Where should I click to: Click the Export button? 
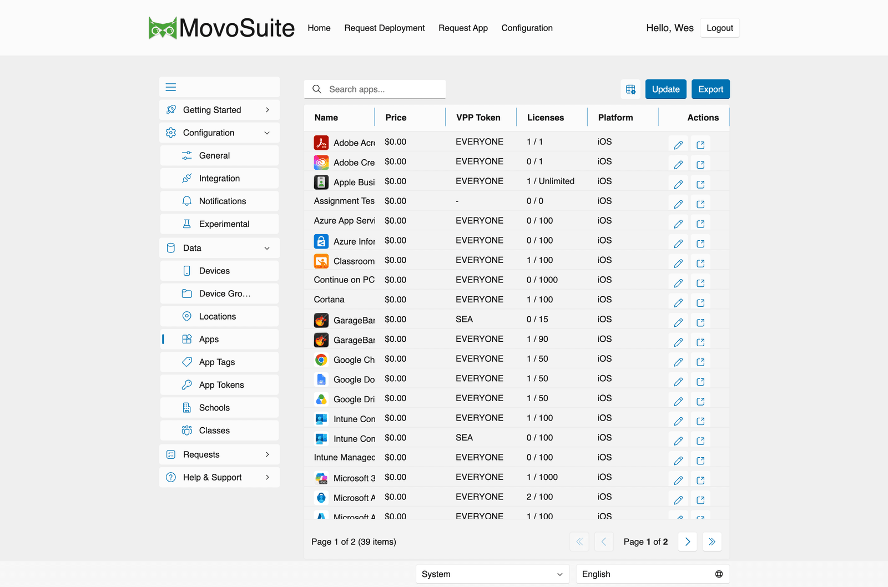click(x=710, y=89)
